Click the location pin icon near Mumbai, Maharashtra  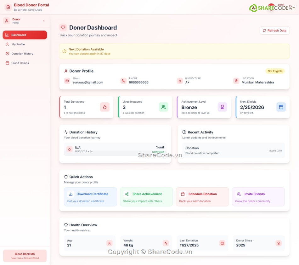pos(236,81)
